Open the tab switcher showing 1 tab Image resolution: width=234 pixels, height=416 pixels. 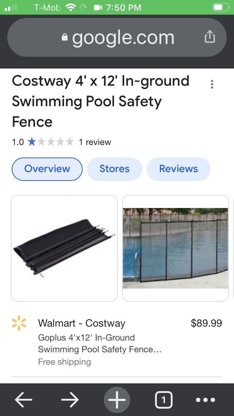point(163,400)
